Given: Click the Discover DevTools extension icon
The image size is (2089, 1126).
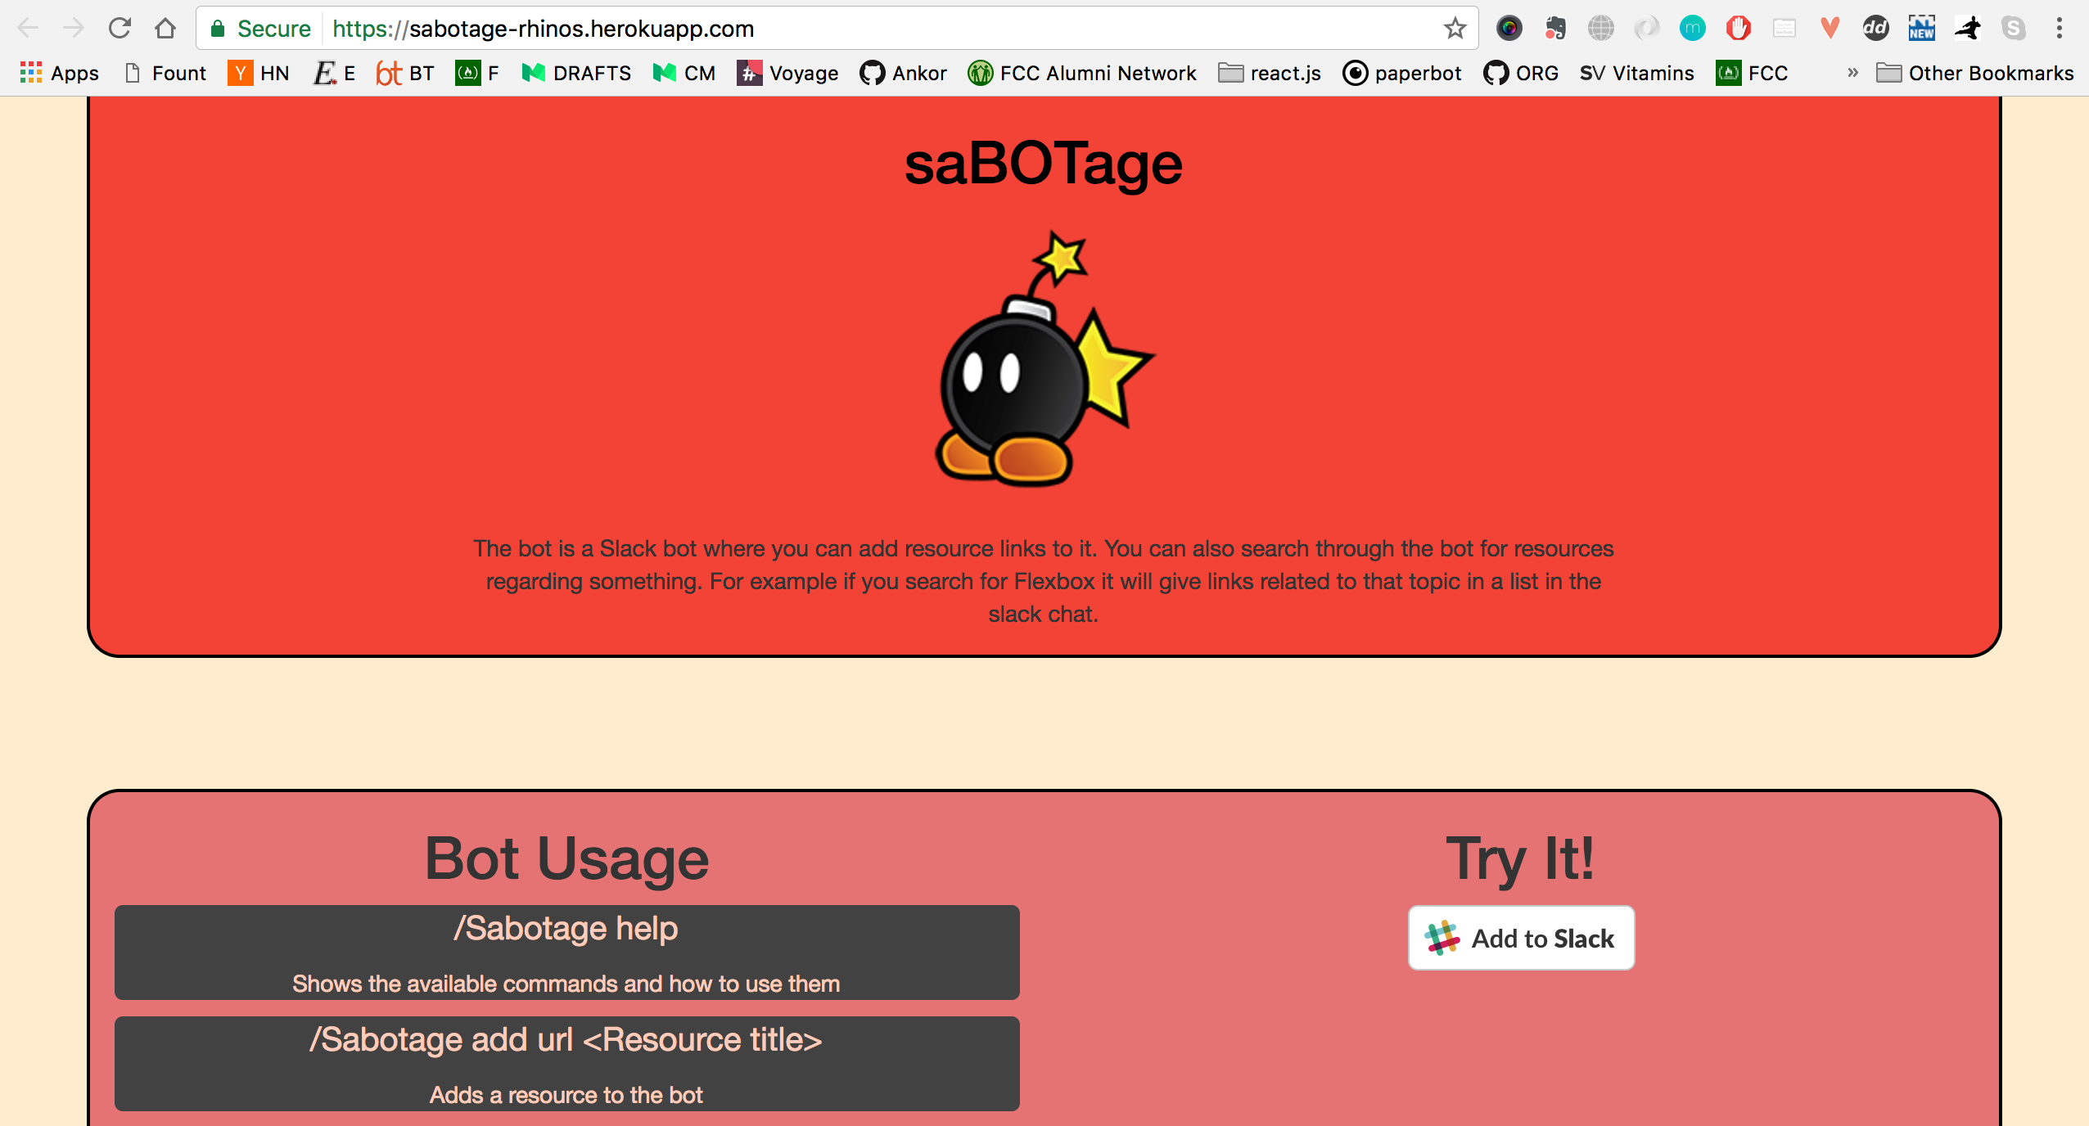Looking at the screenshot, I should (1784, 29).
